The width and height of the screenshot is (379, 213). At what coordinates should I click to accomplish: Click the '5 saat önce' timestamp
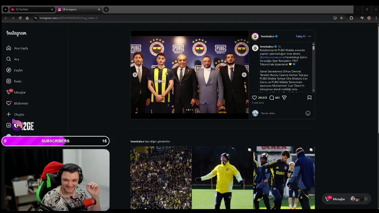click(258, 103)
